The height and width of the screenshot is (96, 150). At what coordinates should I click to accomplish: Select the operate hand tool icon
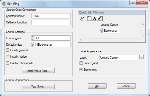click(82, 18)
